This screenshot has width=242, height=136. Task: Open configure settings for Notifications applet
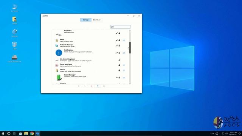[124, 53]
